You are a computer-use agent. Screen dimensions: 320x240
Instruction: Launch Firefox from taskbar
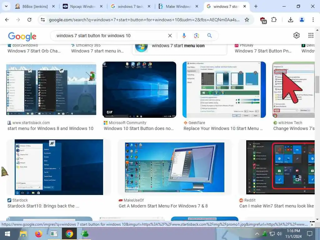coord(38,234)
